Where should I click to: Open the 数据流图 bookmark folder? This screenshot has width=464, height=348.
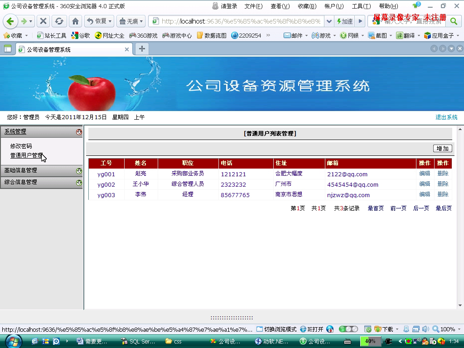coord(212,35)
